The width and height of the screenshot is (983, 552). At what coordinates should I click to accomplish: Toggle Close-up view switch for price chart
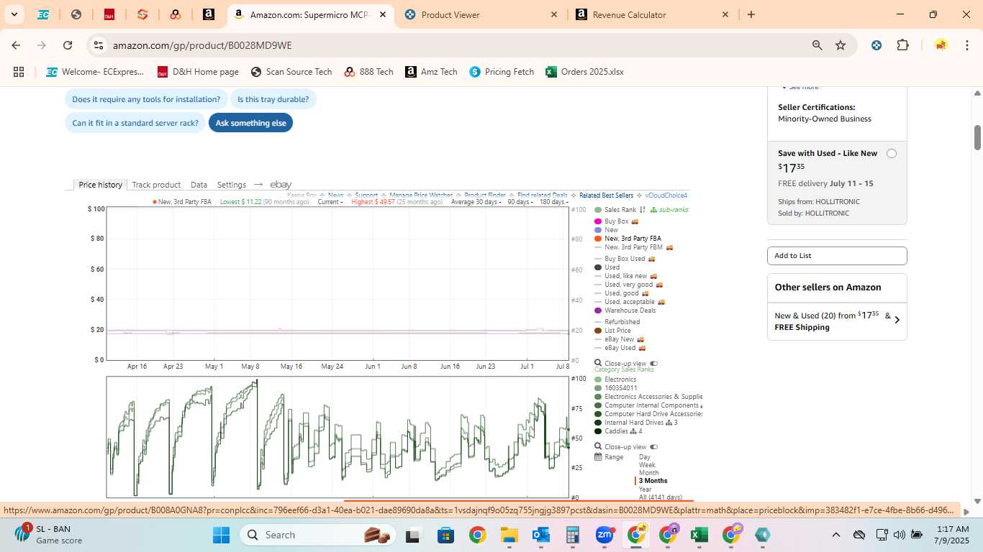coord(653,364)
